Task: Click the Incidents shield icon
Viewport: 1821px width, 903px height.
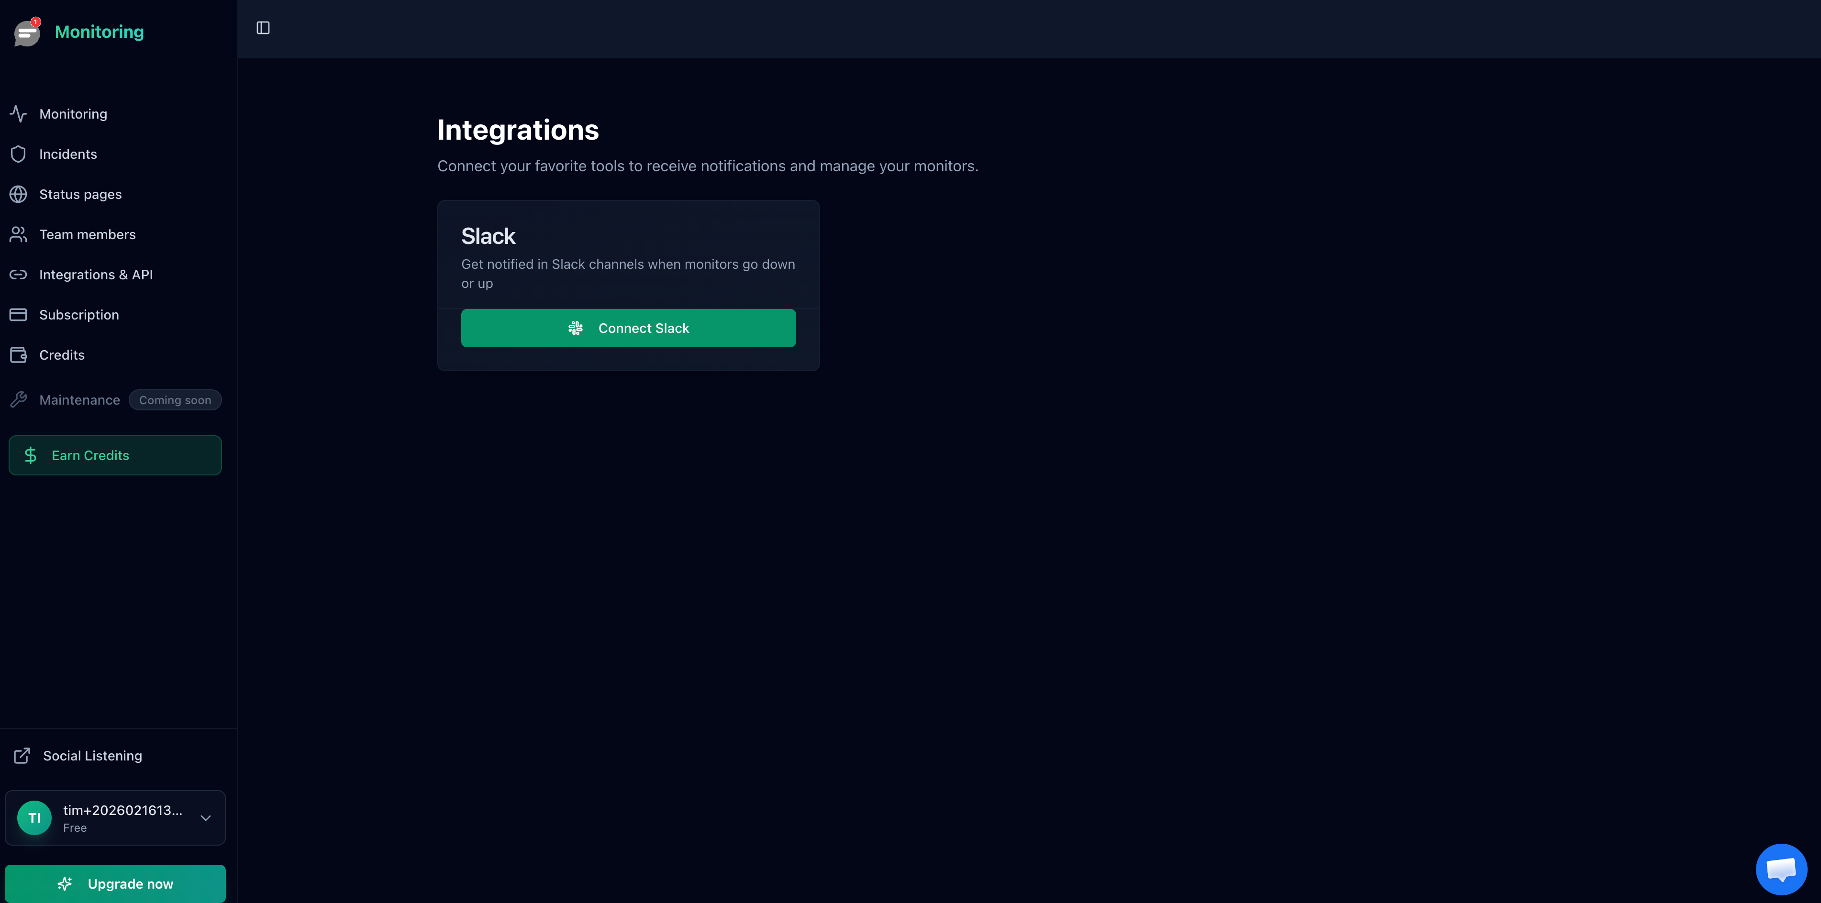Action: pos(18,154)
